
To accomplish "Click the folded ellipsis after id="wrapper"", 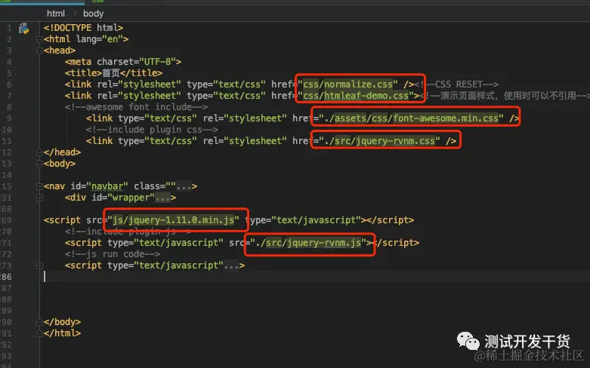I will pyautogui.click(x=162, y=198).
